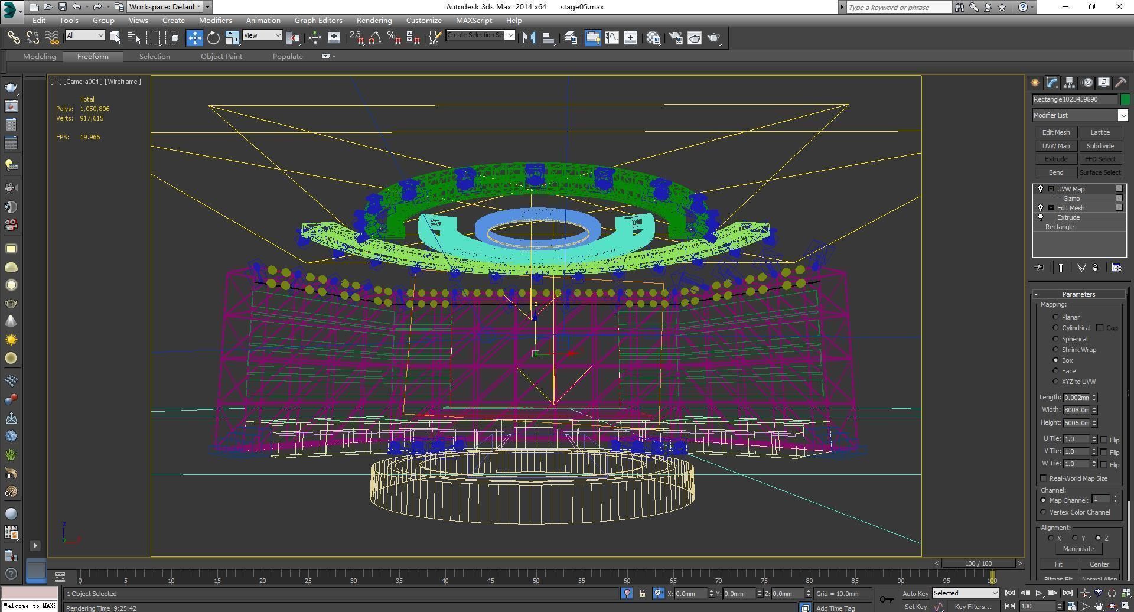Switch to the Modeling ribbon tab
1134x612 pixels.
point(39,57)
